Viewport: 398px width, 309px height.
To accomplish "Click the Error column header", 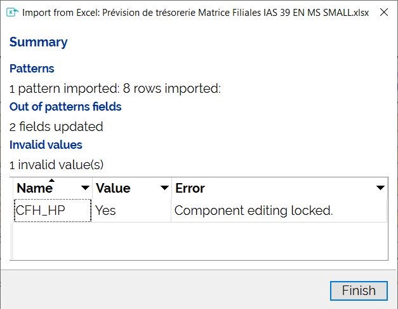I will tap(190, 188).
